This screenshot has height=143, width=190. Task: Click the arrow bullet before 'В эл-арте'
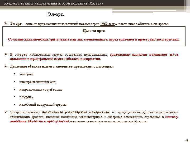pos(6,54)
